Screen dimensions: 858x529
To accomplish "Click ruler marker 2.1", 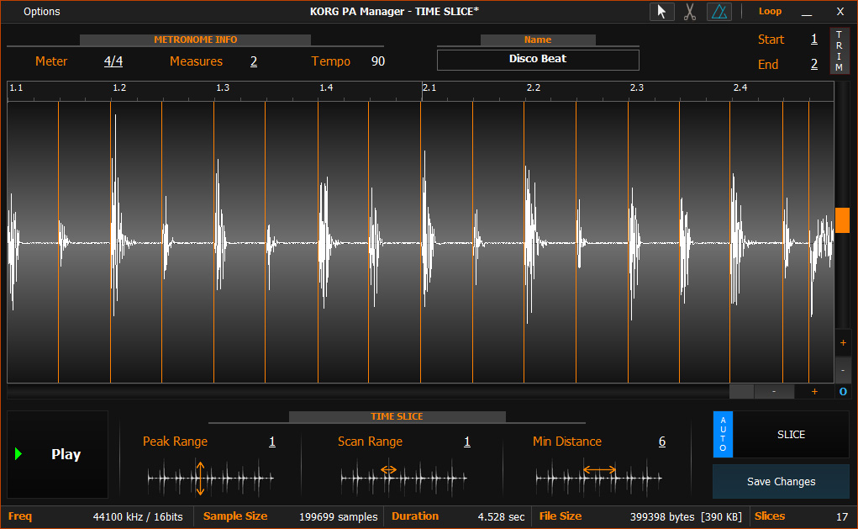I will (x=429, y=87).
